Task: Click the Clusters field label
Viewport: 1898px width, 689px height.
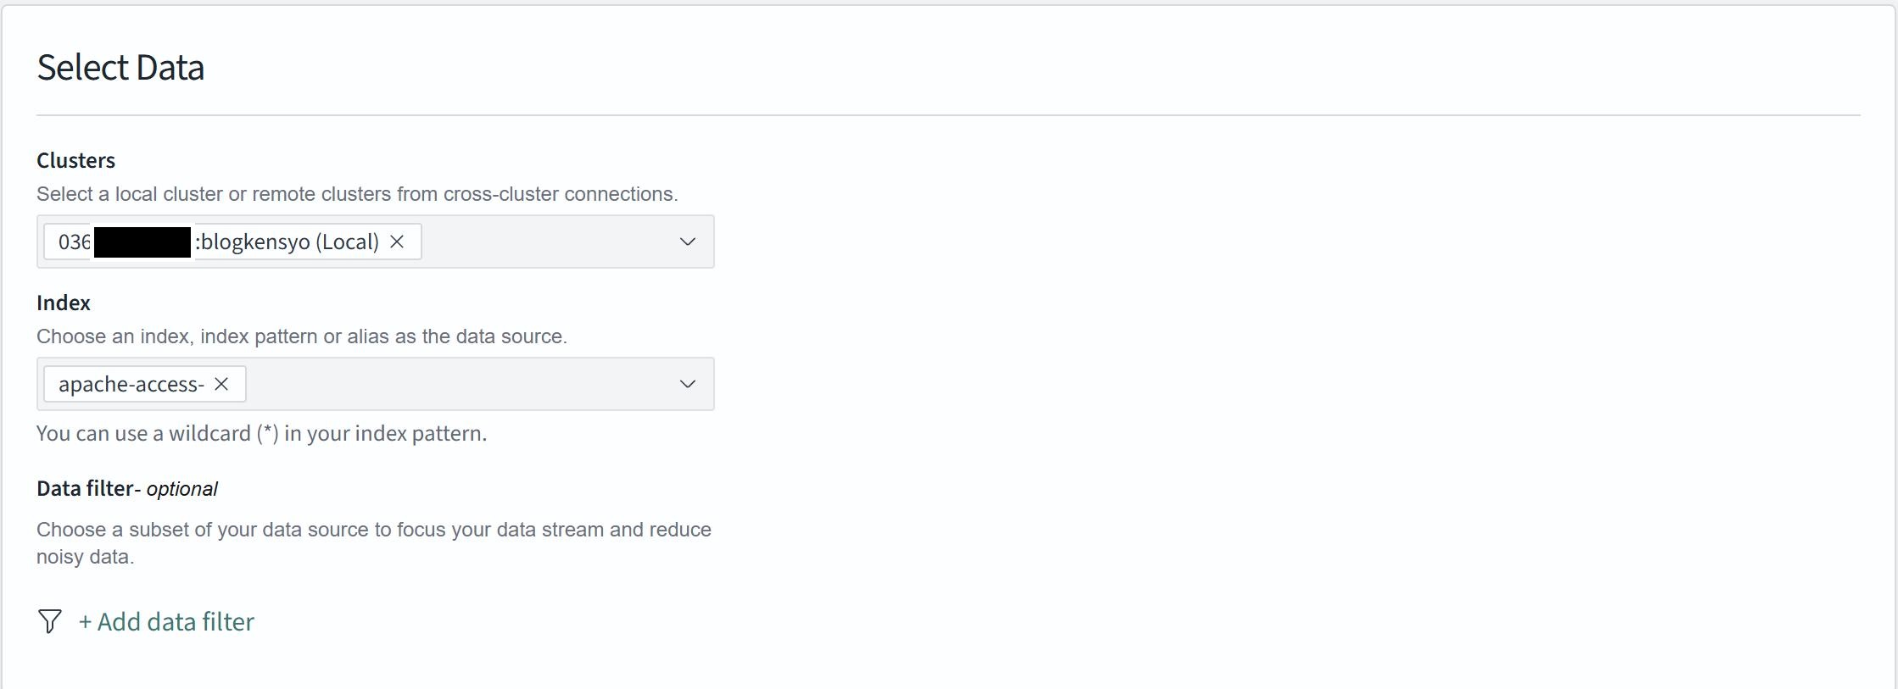Action: 75,160
